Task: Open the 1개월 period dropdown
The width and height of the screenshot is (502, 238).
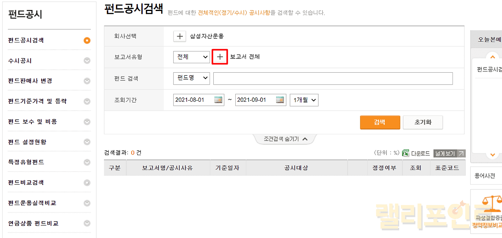Action: (304, 100)
